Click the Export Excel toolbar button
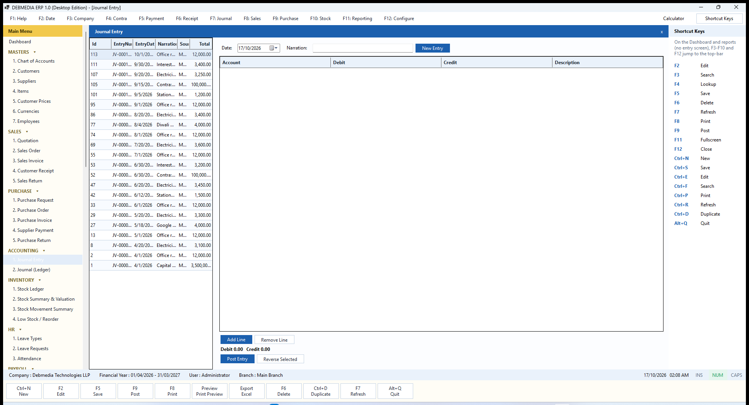Screen dimensions: 749x405 coord(246,391)
